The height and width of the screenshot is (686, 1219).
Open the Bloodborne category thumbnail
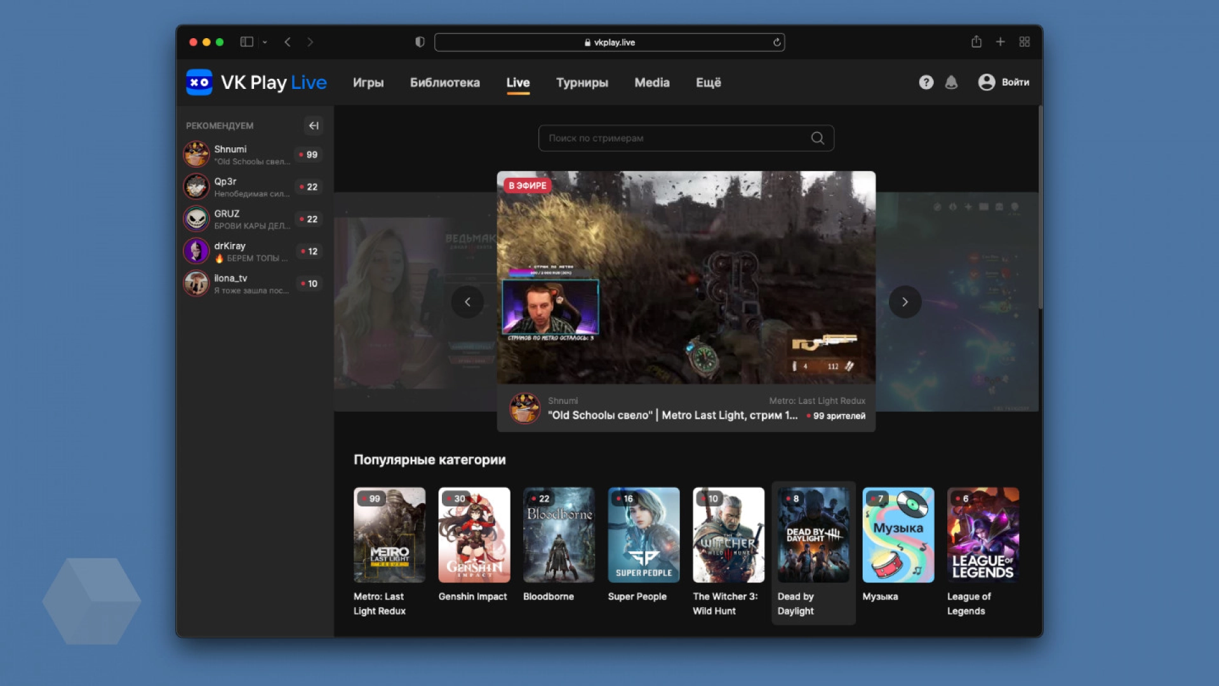[x=559, y=535]
